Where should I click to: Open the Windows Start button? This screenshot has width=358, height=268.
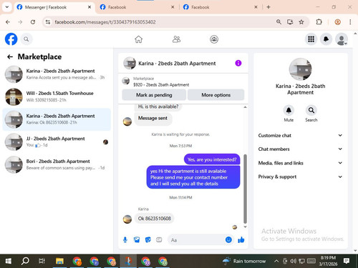coord(9,261)
